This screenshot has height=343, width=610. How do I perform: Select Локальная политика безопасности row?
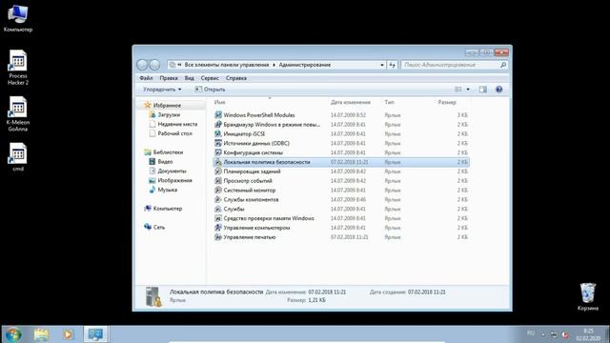click(x=341, y=162)
